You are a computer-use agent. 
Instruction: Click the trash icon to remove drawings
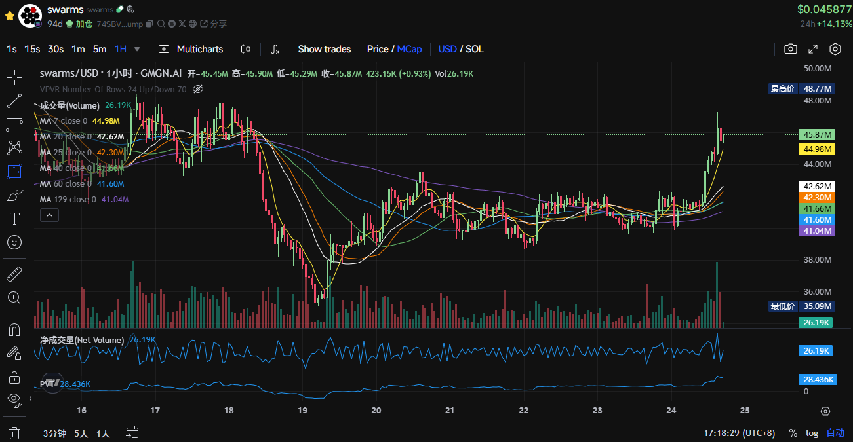tap(14, 432)
